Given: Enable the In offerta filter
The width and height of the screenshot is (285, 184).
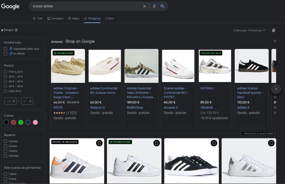Looking at the screenshot, I should 6,54.
